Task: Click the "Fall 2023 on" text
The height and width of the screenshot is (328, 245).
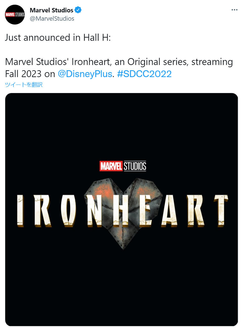Action: [x=30, y=74]
